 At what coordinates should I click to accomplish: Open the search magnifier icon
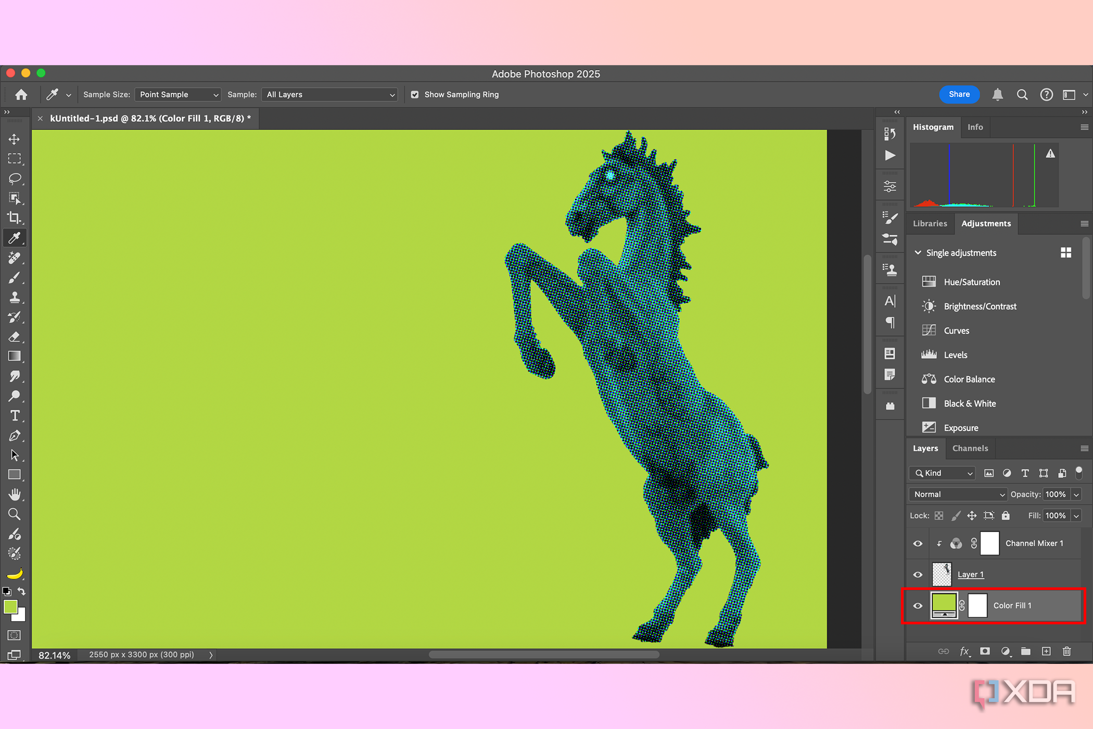click(1022, 94)
